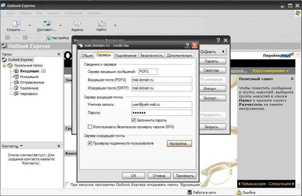Image resolution: width=302 pixels, height=196 pixels.
Task: Open the Черновики drafts folder
Action: (x=29, y=94)
